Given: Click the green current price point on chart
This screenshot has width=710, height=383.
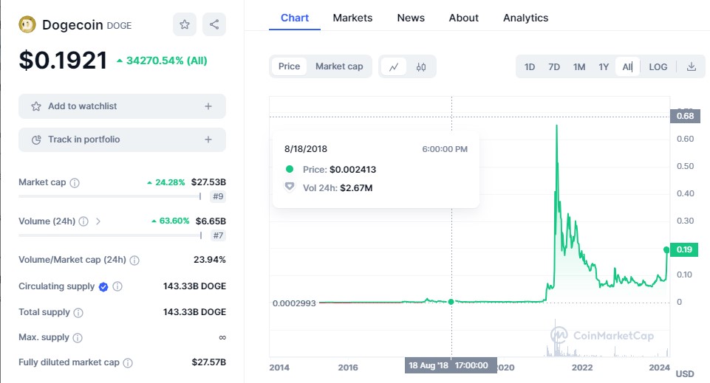Looking at the screenshot, I should (668, 249).
